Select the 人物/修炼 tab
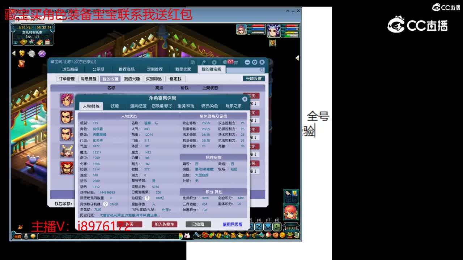463x260 pixels. pos(91,106)
